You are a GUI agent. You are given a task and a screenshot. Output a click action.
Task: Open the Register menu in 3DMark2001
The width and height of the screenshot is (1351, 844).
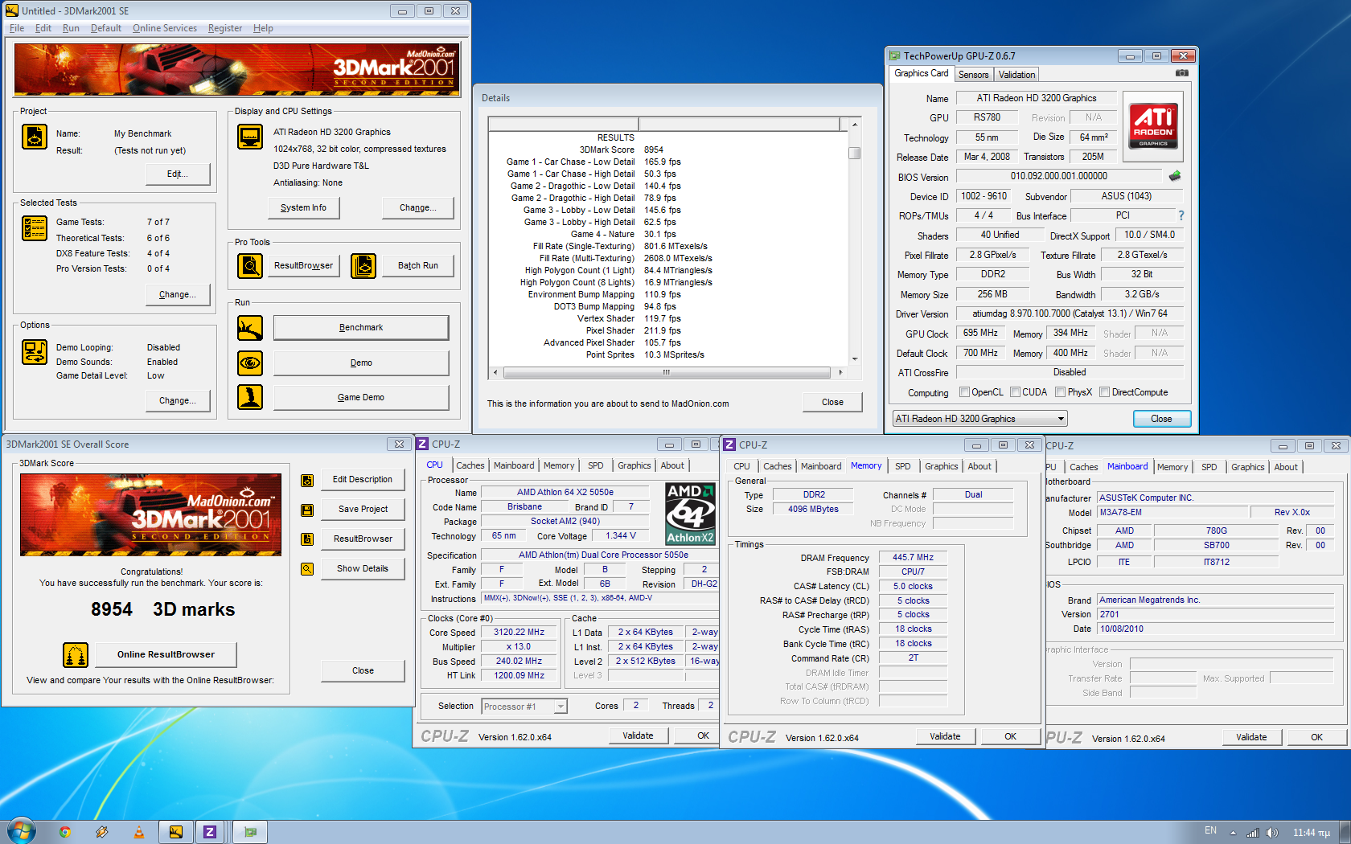225,28
